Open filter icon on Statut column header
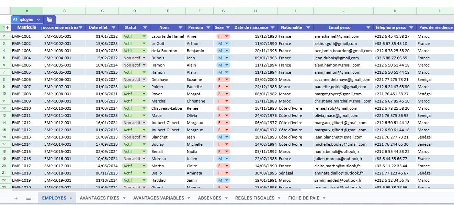 coord(145,27)
